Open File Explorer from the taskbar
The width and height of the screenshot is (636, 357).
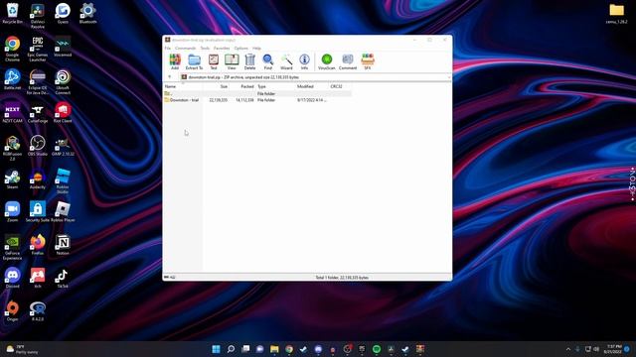(274, 349)
